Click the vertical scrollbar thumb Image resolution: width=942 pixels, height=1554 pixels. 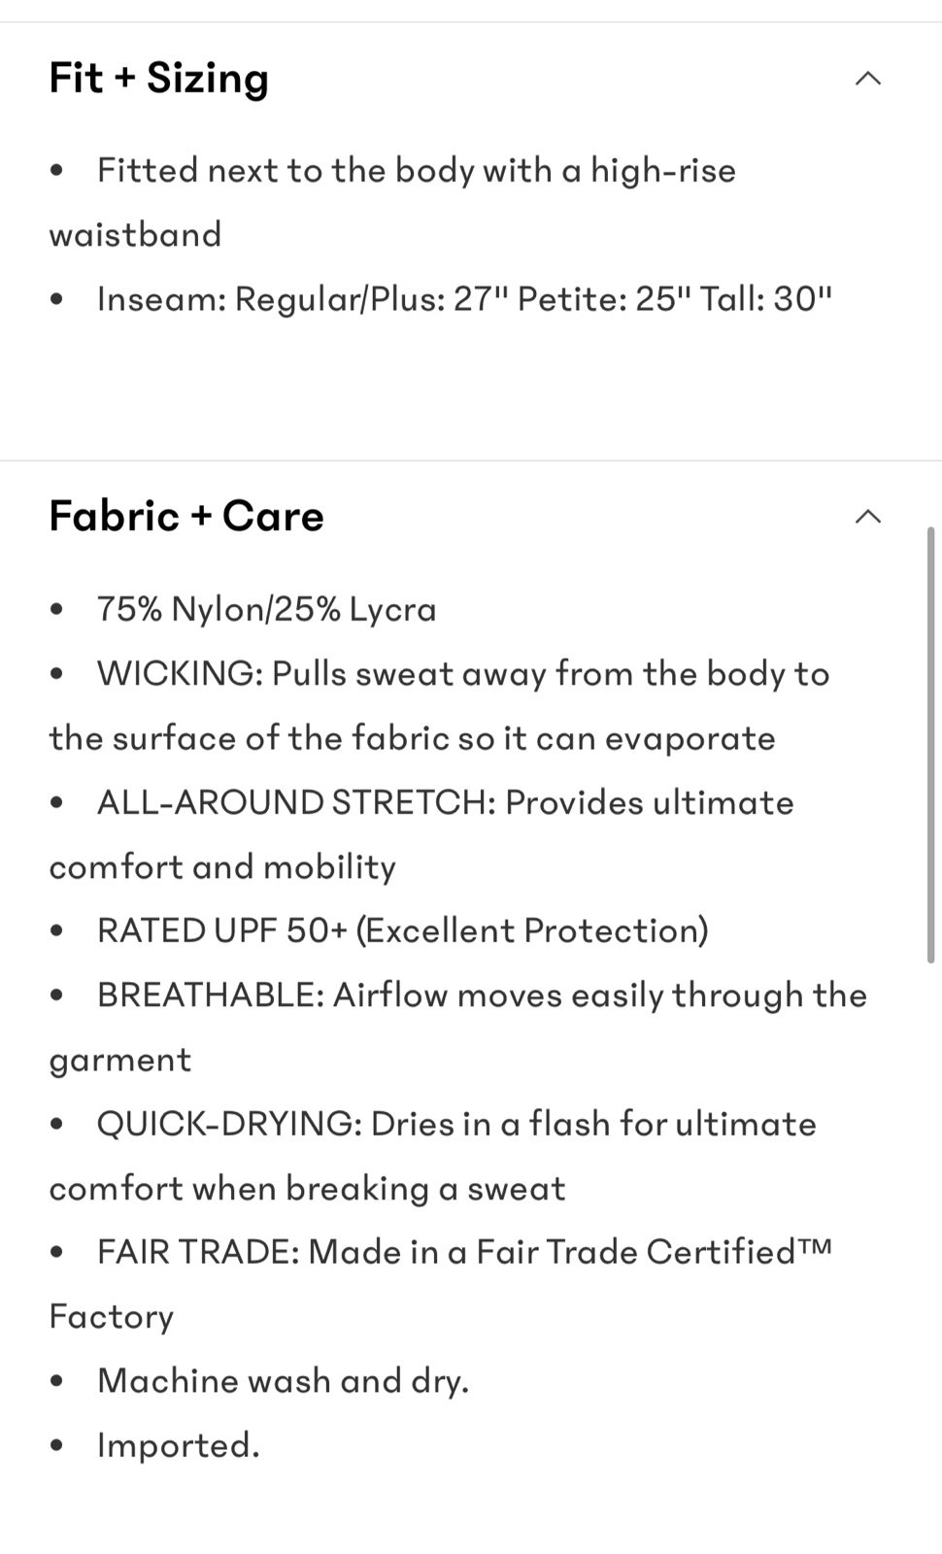(x=931, y=745)
